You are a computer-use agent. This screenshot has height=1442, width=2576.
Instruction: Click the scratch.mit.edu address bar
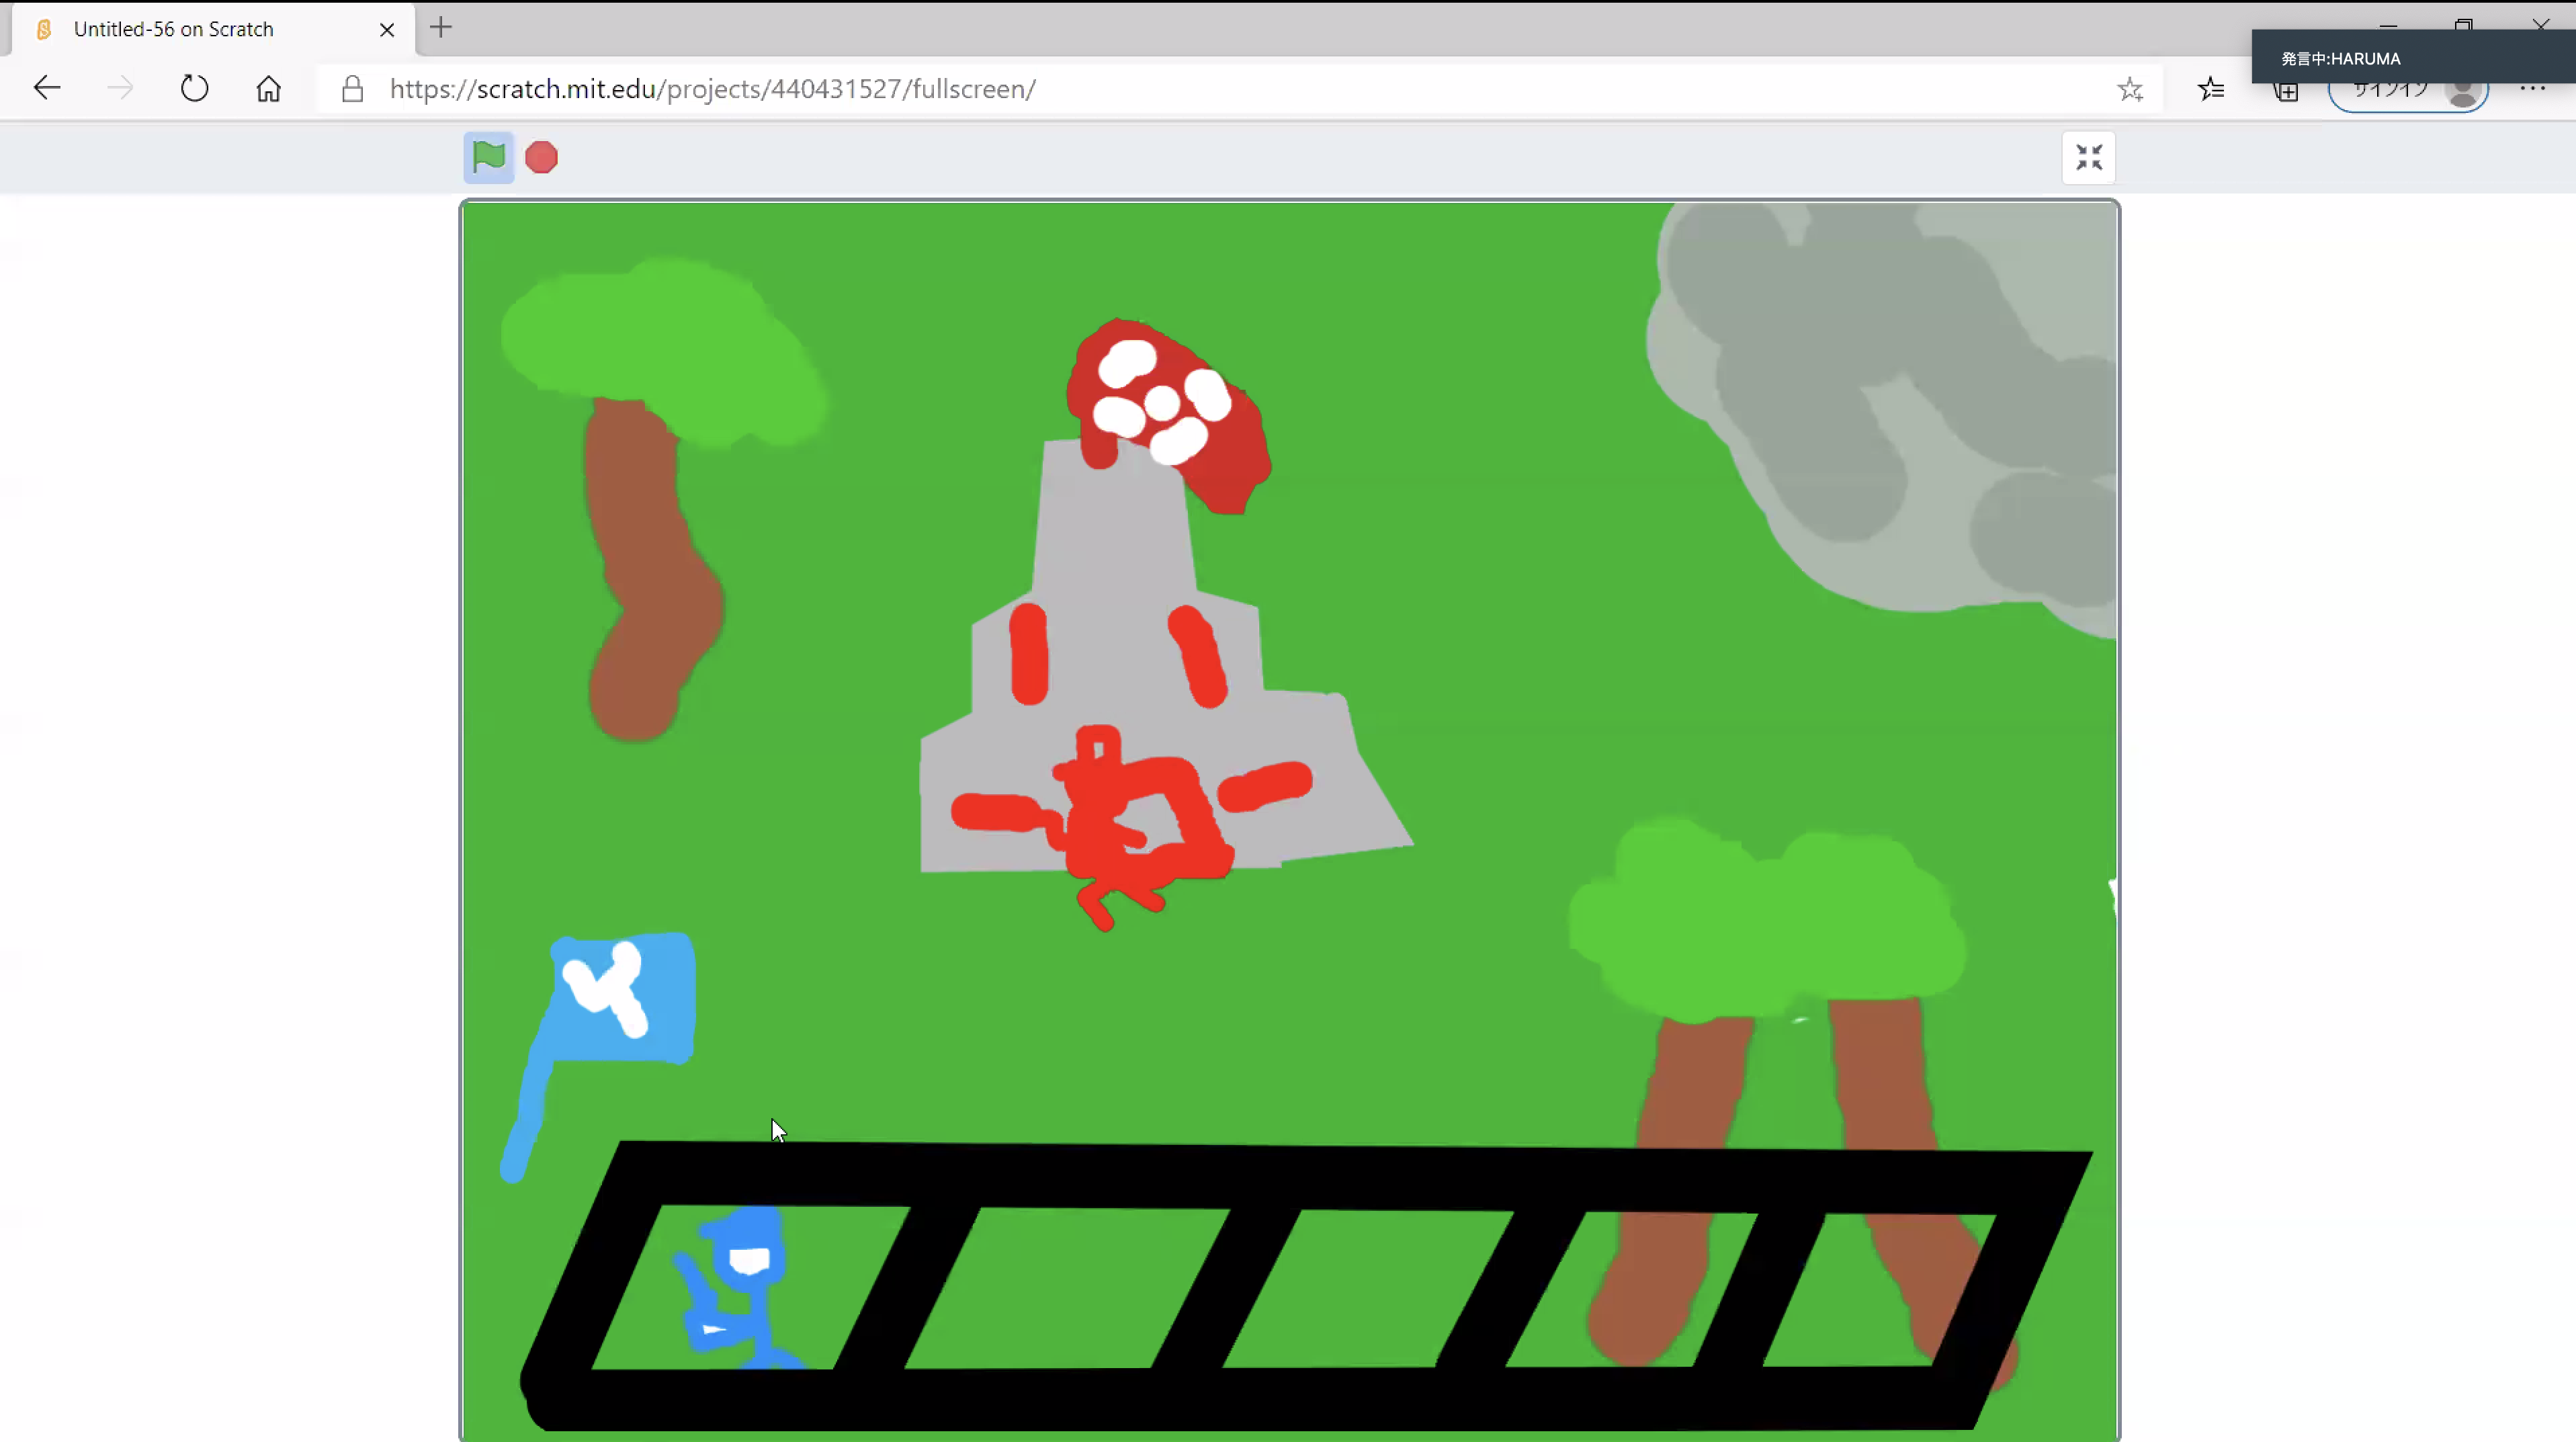[x=712, y=89]
